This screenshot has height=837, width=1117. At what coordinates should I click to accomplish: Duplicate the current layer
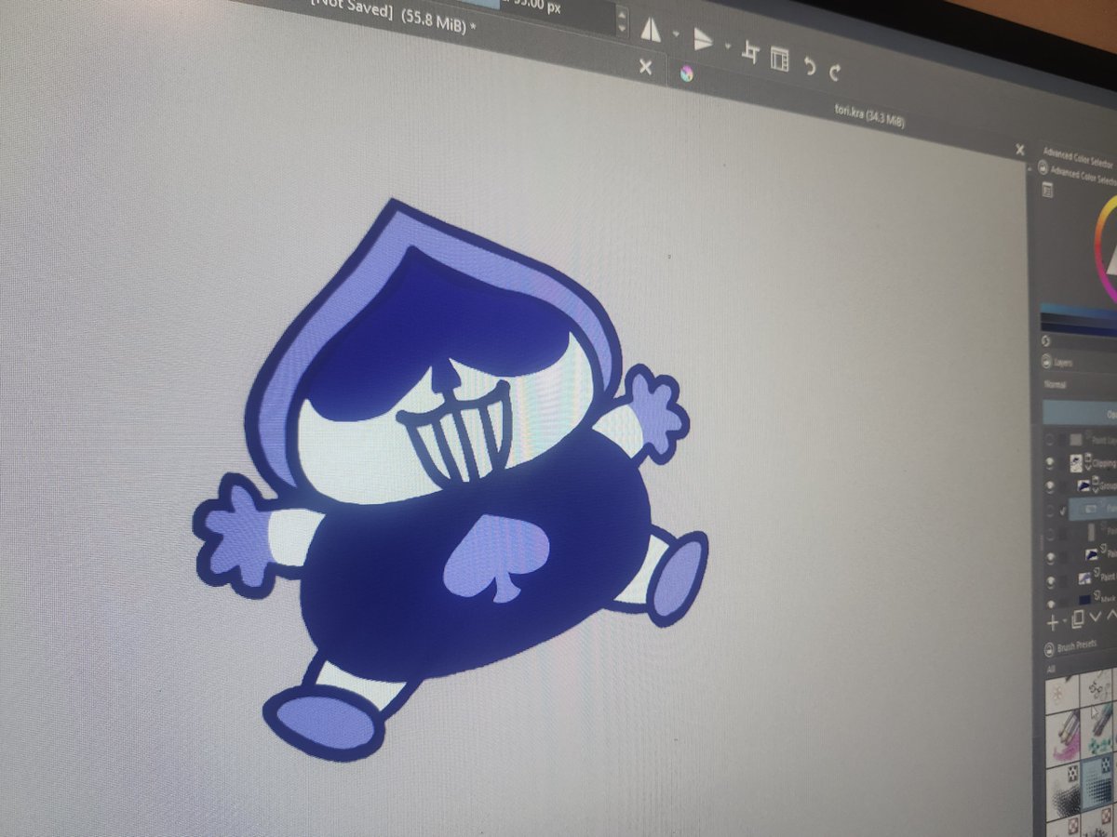click(1078, 619)
